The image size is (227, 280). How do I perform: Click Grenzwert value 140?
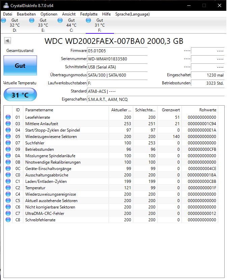[x=176, y=137]
